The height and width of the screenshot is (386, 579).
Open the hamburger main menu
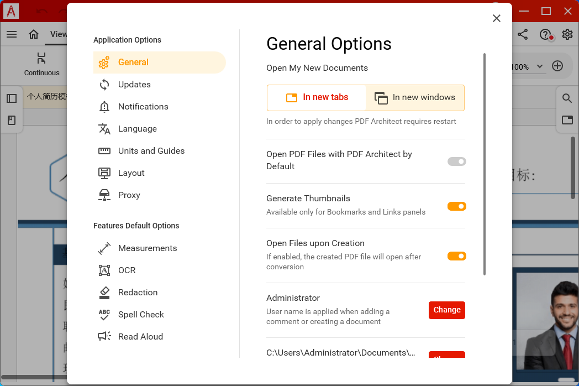[12, 34]
